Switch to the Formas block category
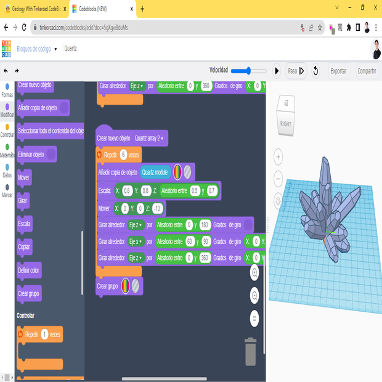Viewport: 382px width, 382px height. click(7, 90)
